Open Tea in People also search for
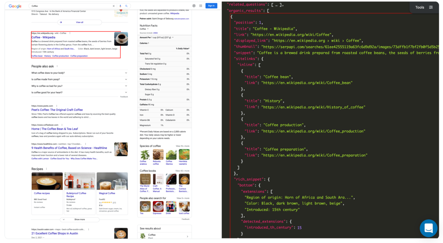443x243 pixels. [145, 208]
